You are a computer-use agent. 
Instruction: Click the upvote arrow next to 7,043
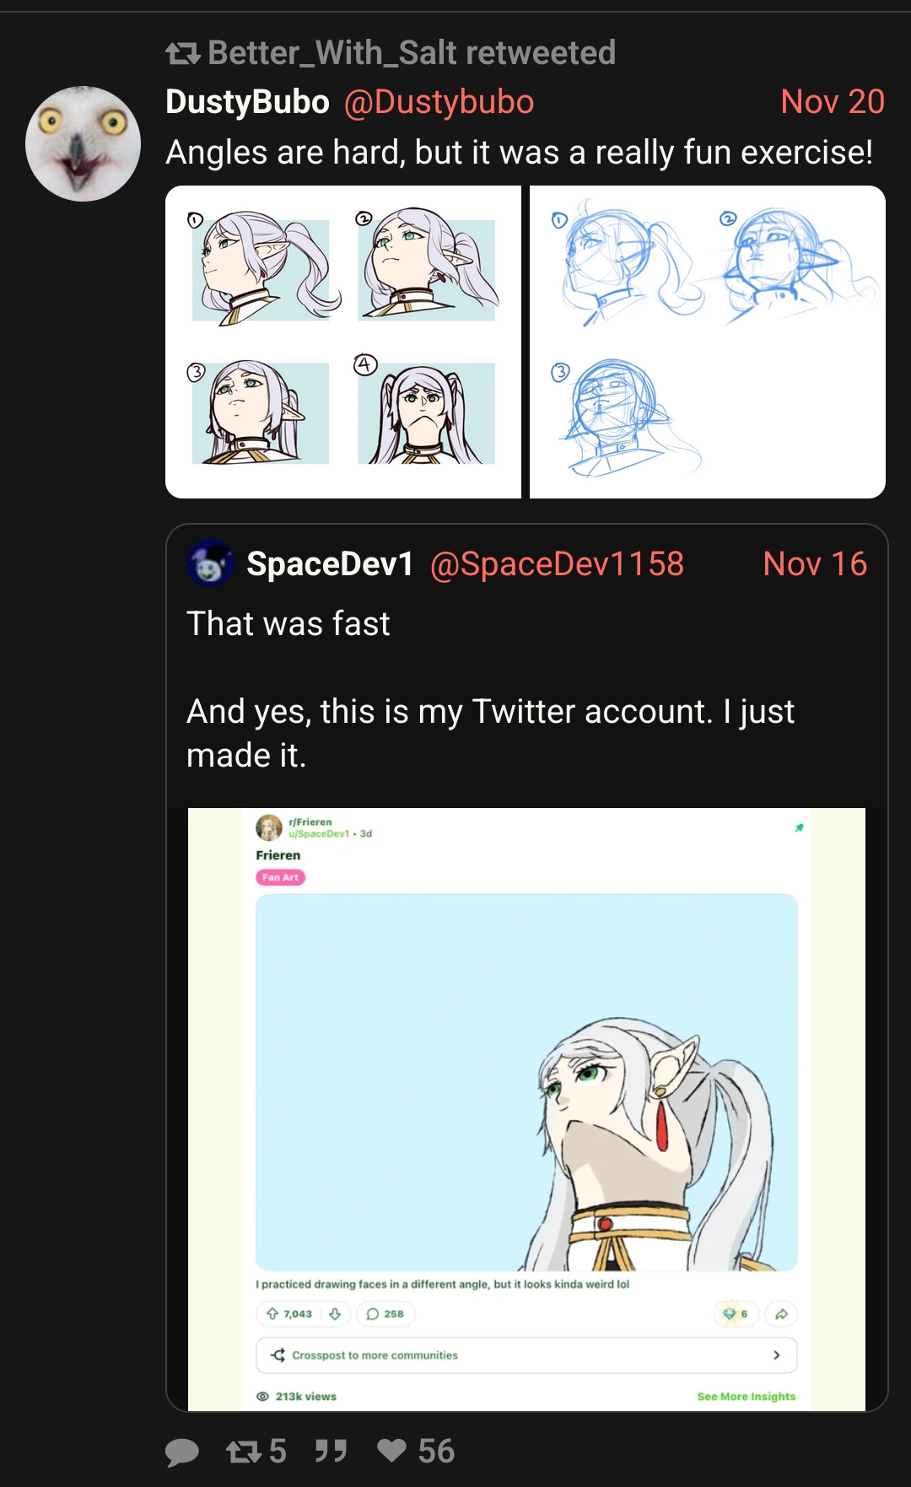(x=272, y=1314)
